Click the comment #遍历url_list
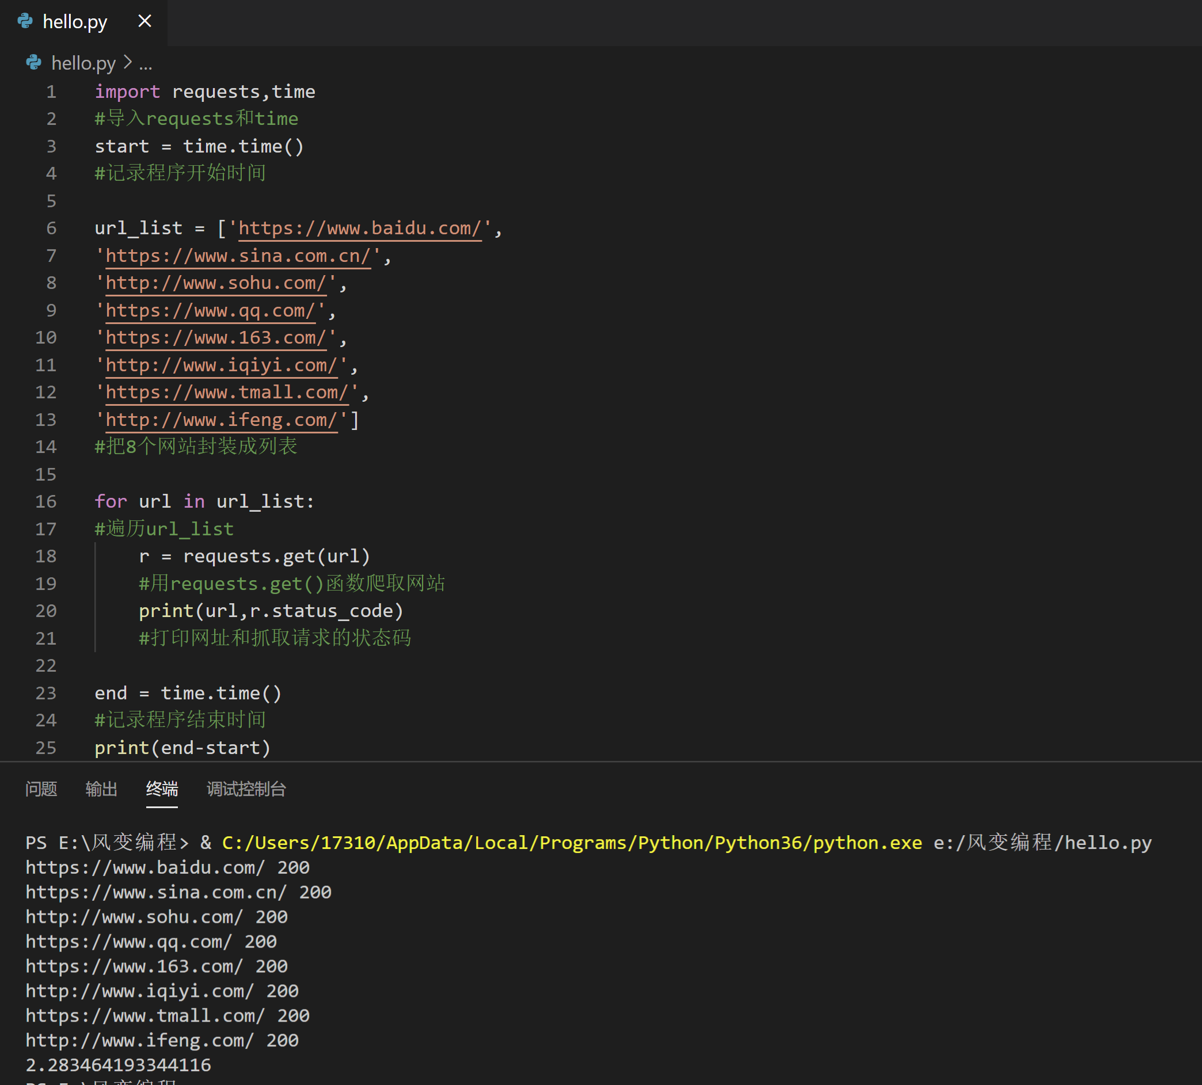 pyautogui.click(x=165, y=529)
